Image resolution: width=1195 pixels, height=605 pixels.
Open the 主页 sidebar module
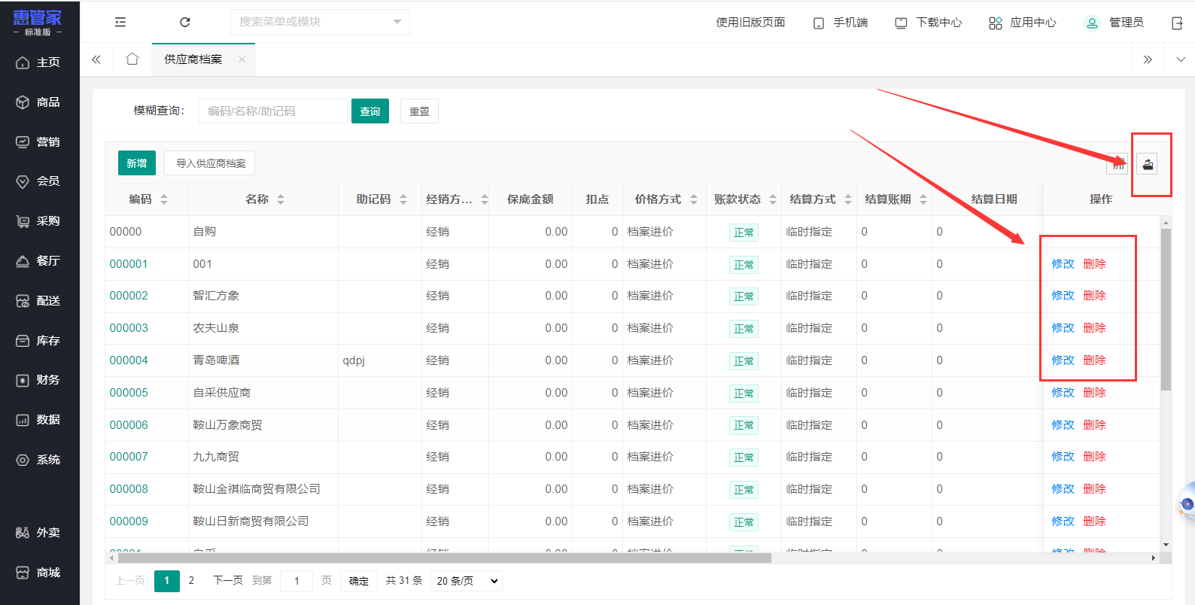click(x=39, y=62)
